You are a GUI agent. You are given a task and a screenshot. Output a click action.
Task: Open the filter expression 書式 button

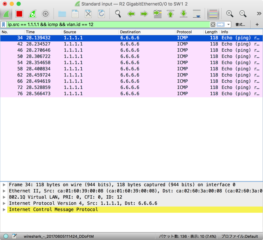pos(240,25)
